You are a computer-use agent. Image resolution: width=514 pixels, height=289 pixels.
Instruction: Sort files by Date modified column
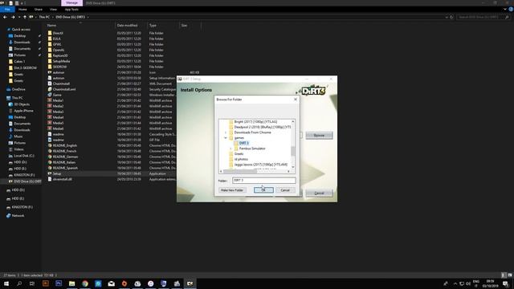pyautogui.click(x=127, y=25)
